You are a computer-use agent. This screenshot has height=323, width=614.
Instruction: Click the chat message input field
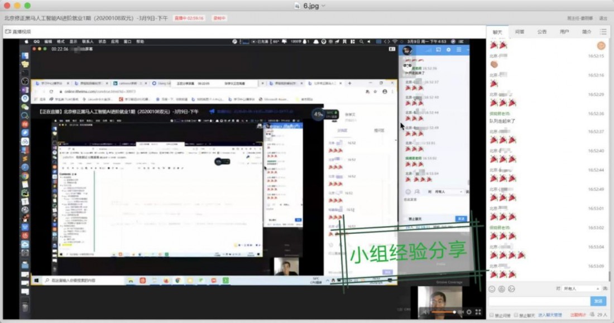pyautogui.click(x=539, y=301)
